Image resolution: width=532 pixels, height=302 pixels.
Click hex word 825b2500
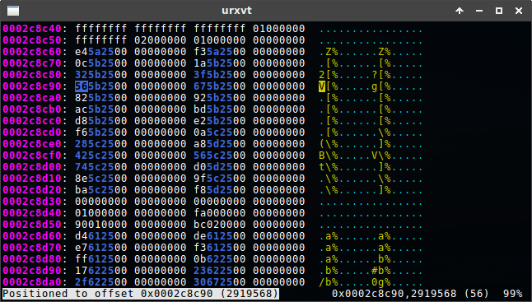(101, 98)
